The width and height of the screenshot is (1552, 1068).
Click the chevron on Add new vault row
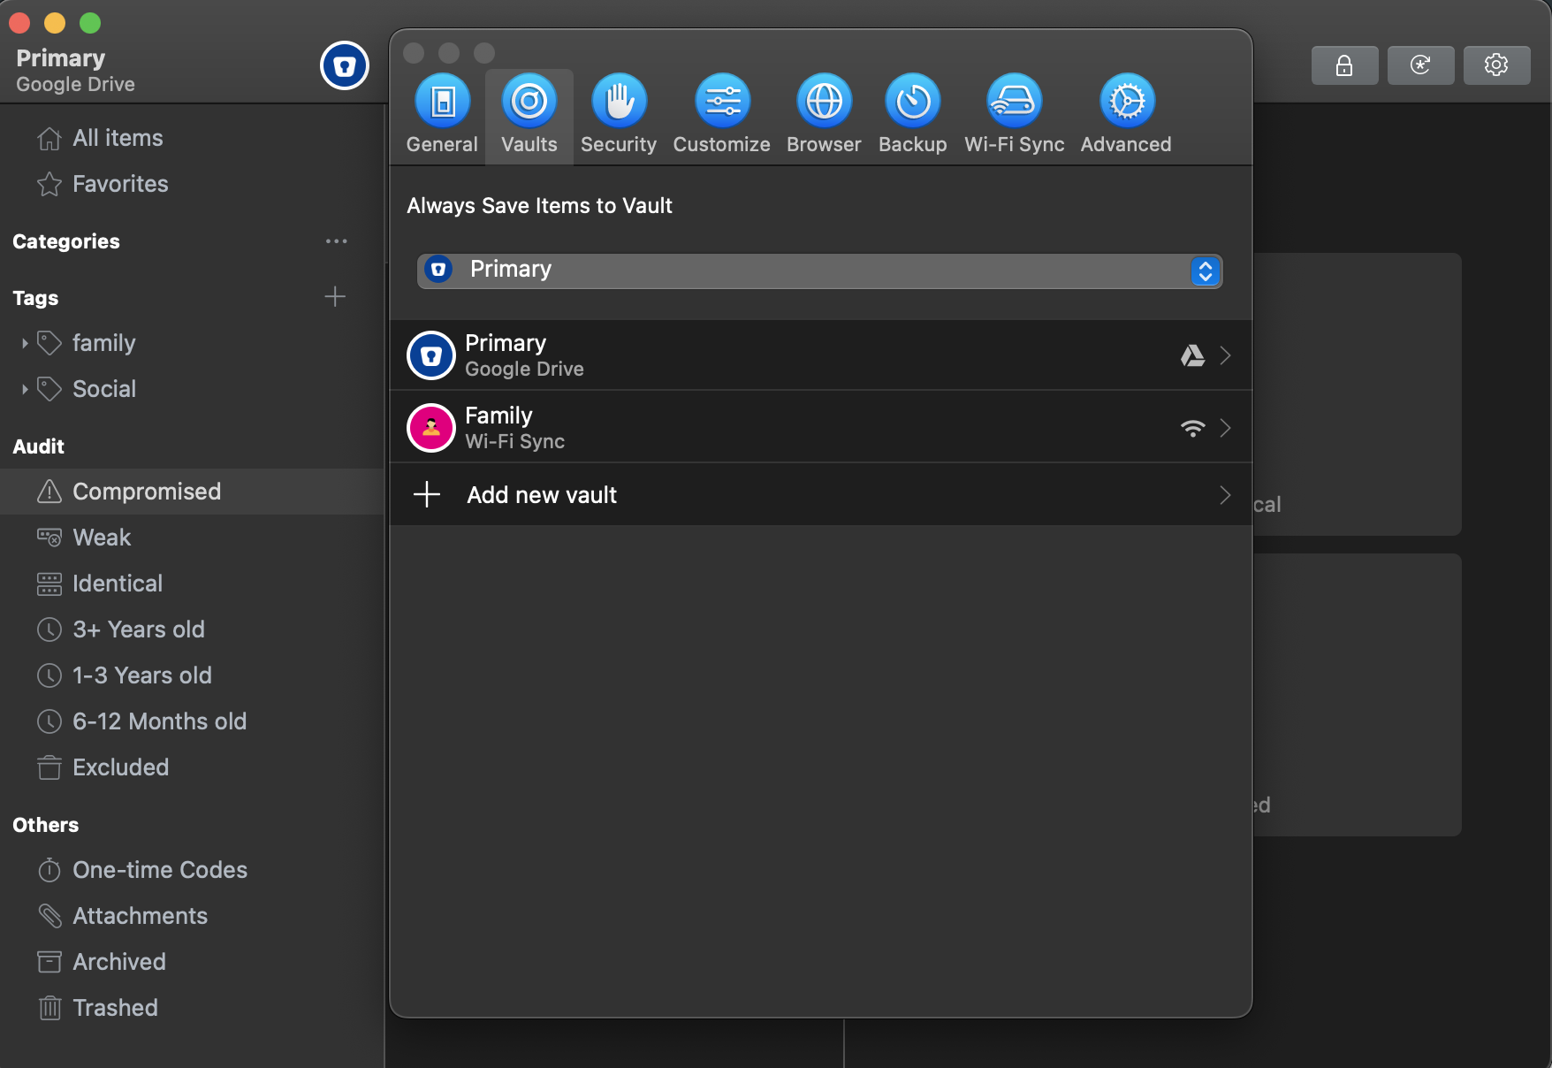click(1225, 495)
